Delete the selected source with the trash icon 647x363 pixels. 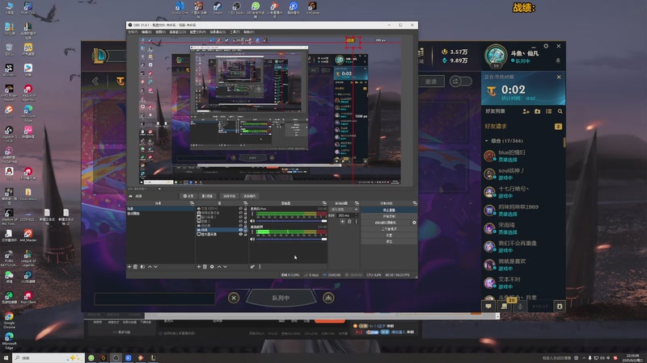(205, 267)
